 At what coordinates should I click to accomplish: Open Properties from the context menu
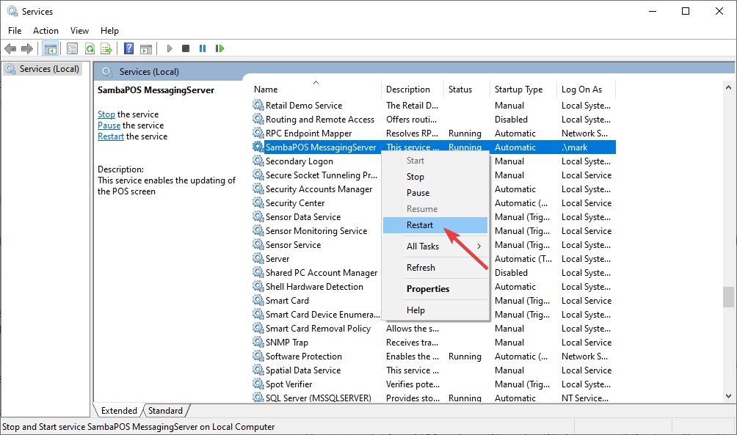pyautogui.click(x=435, y=289)
